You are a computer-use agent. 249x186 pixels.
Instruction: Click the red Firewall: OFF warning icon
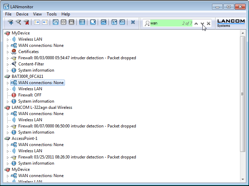click(x=14, y=95)
